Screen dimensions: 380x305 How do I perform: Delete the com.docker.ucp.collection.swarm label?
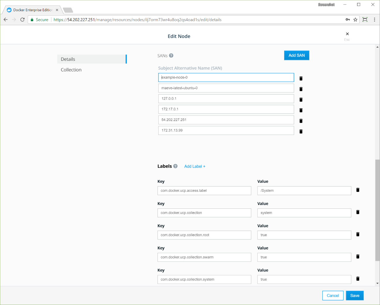358,257
